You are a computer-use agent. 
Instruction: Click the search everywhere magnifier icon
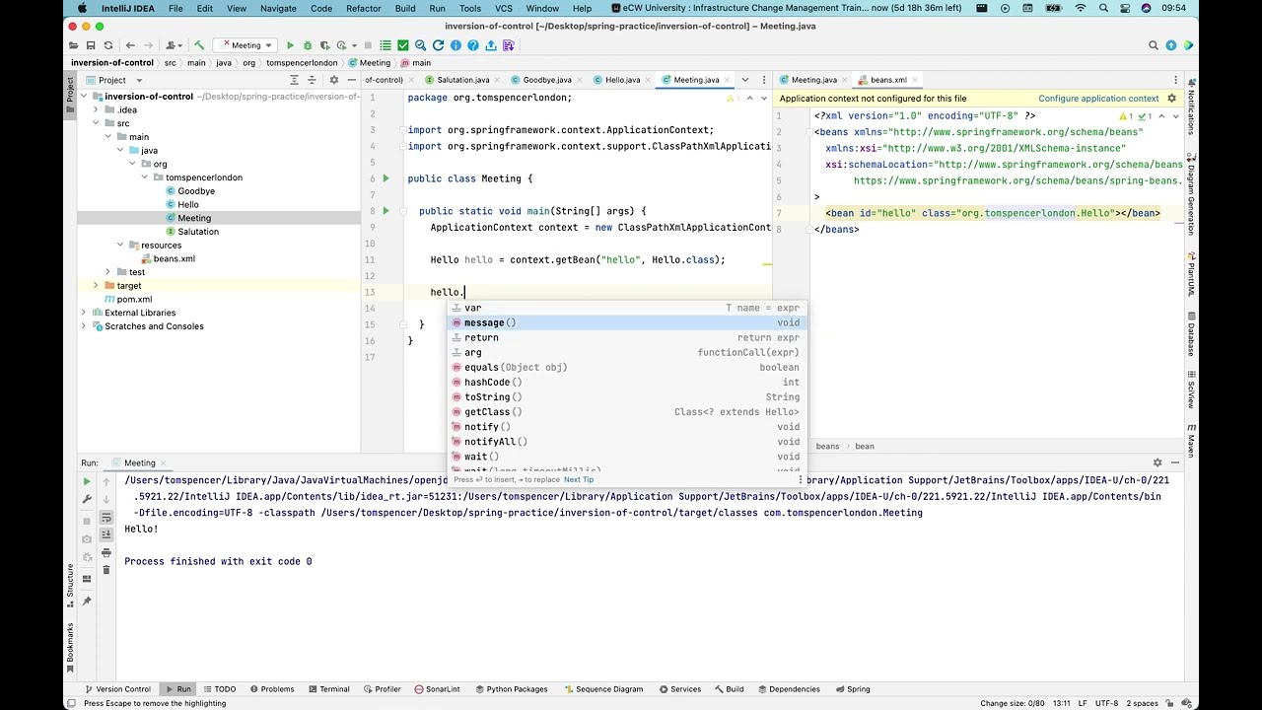[1154, 45]
